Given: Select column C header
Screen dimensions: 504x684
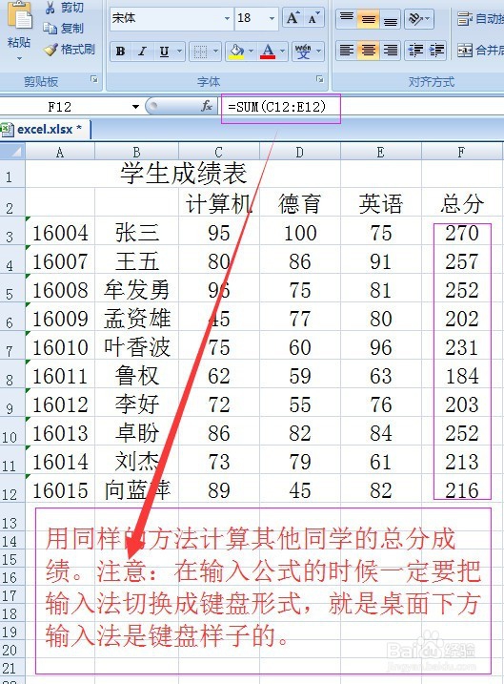Looking at the screenshot, I should (219, 153).
